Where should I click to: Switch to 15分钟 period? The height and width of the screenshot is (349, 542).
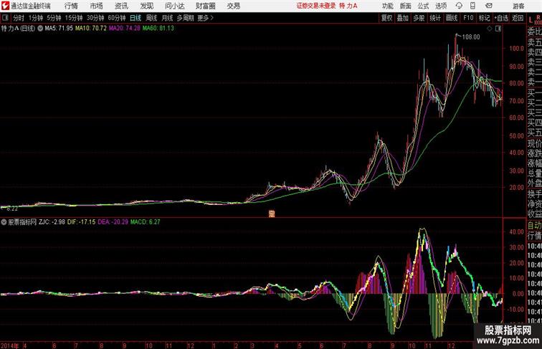click(74, 18)
